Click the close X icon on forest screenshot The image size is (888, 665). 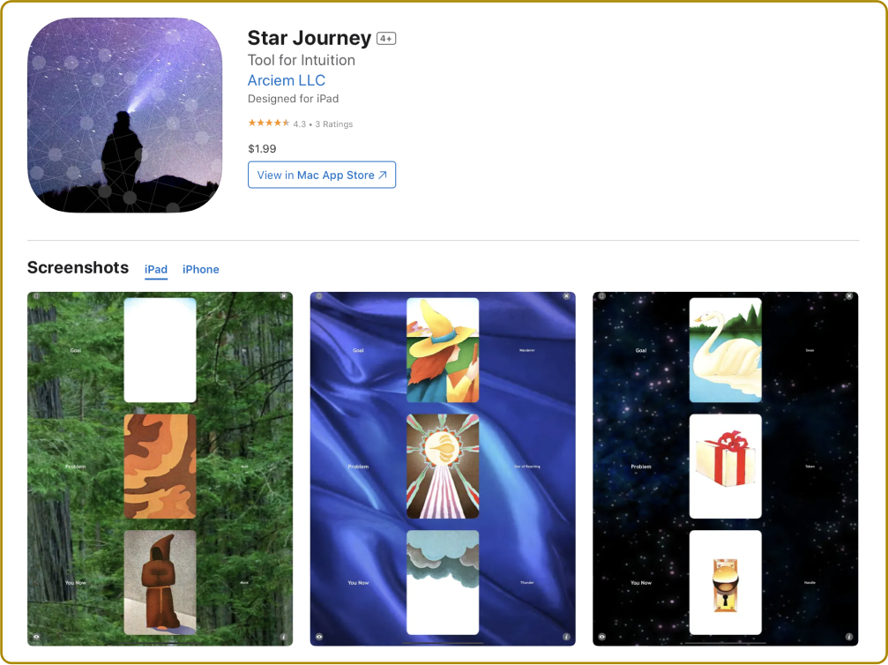coord(284,296)
